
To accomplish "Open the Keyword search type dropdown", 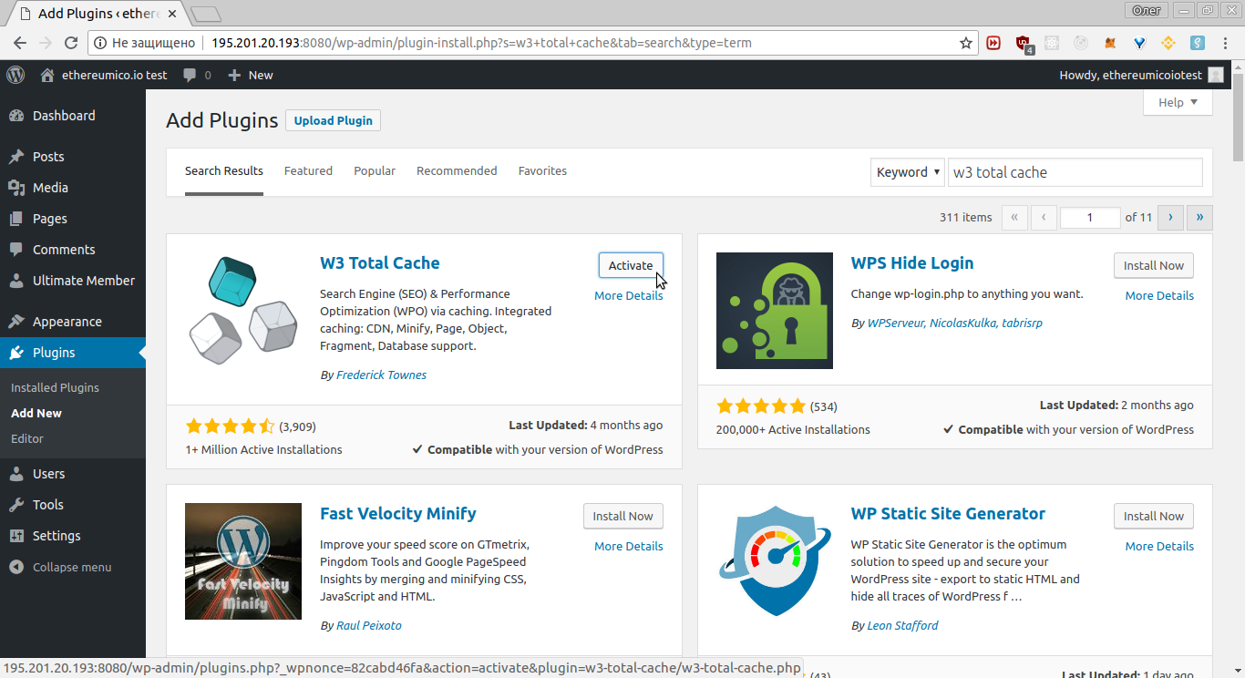I will pyautogui.click(x=908, y=172).
